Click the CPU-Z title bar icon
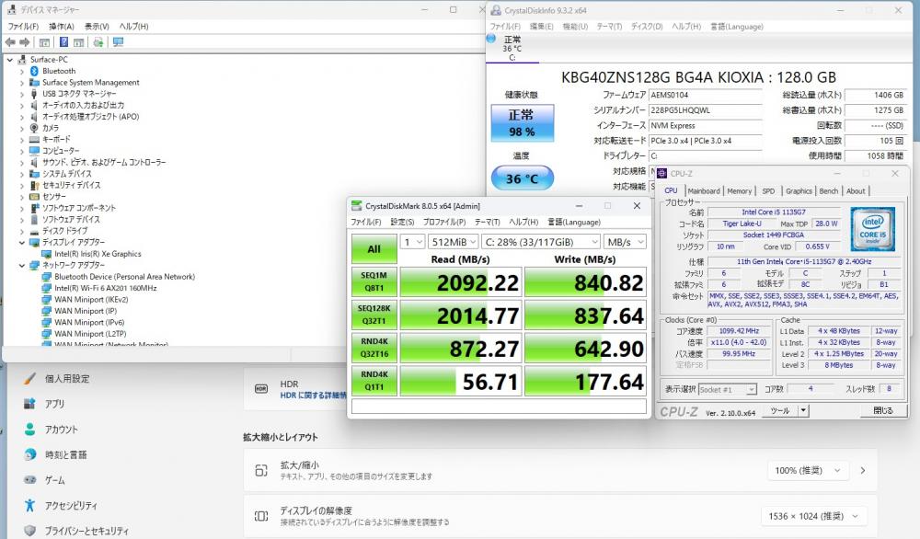The image size is (920, 539). coord(661,174)
